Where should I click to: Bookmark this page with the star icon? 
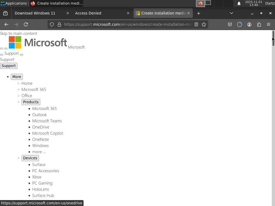tap(204, 24)
